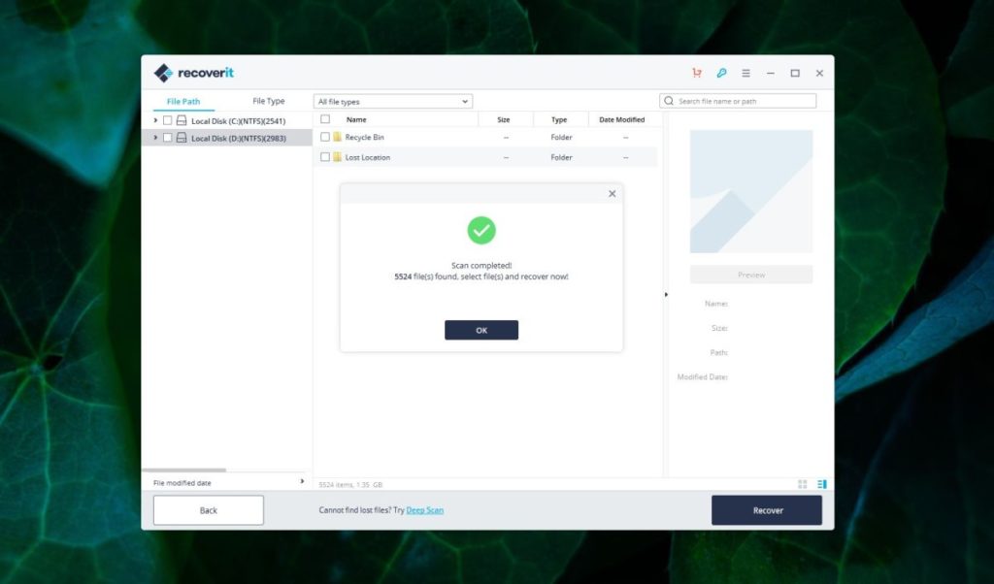Screen dimensions: 994x584
Task: Open the hamburger menu icon
Action: click(745, 73)
